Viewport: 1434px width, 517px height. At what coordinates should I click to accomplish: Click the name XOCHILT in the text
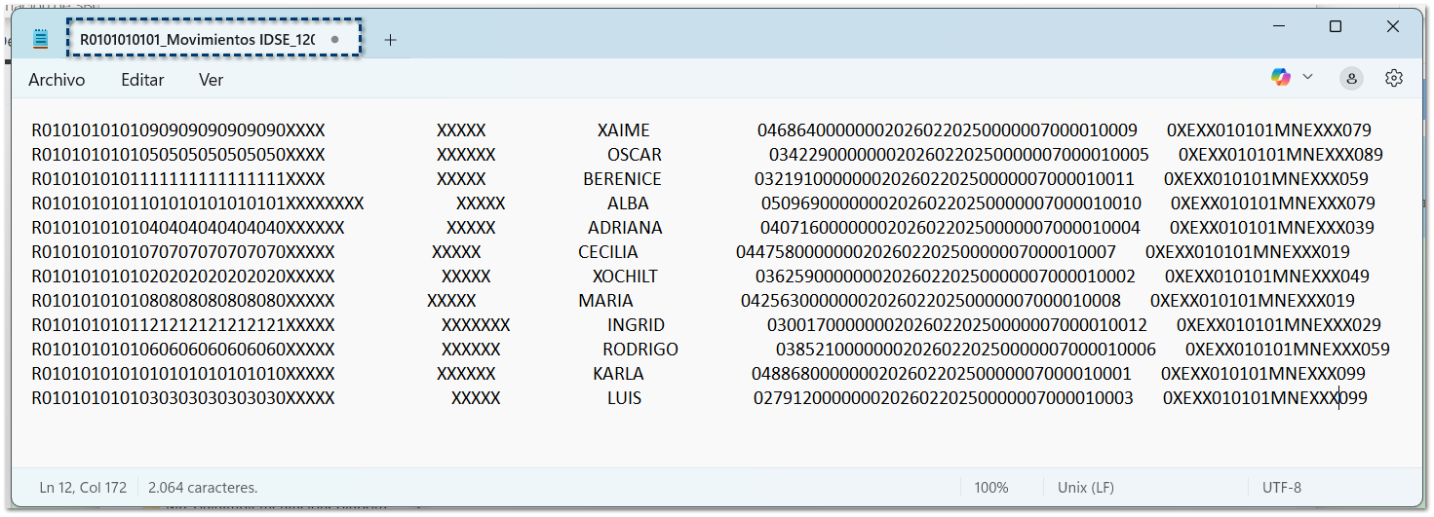point(625,277)
